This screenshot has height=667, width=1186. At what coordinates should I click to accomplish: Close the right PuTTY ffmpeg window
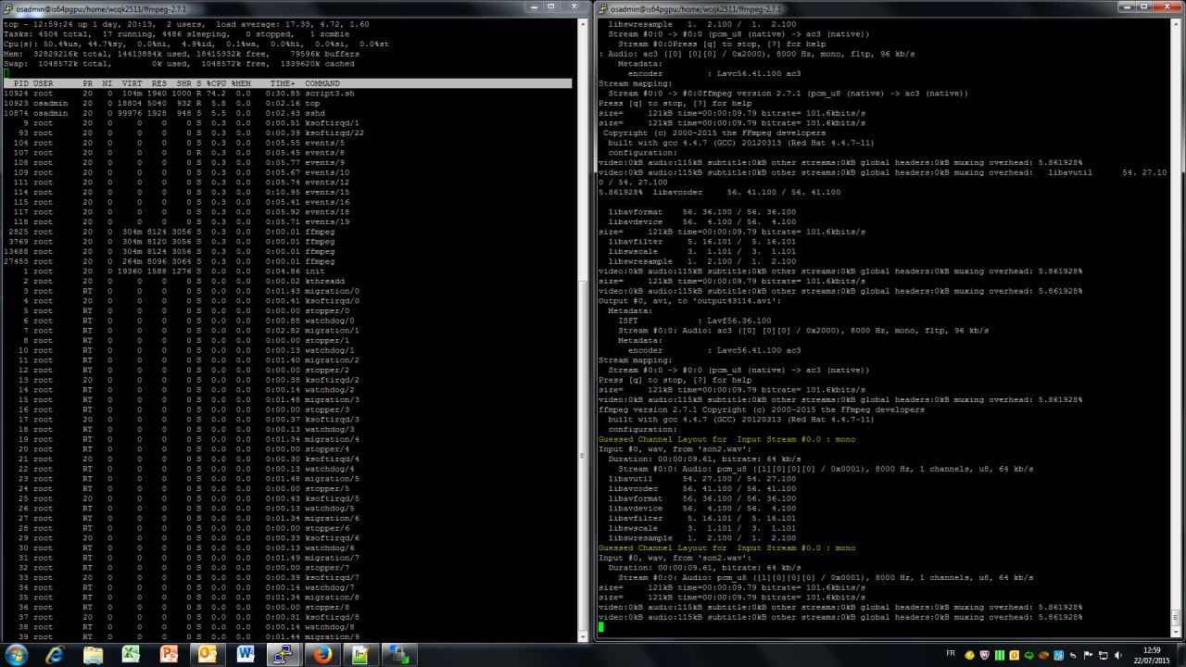(x=1167, y=6)
